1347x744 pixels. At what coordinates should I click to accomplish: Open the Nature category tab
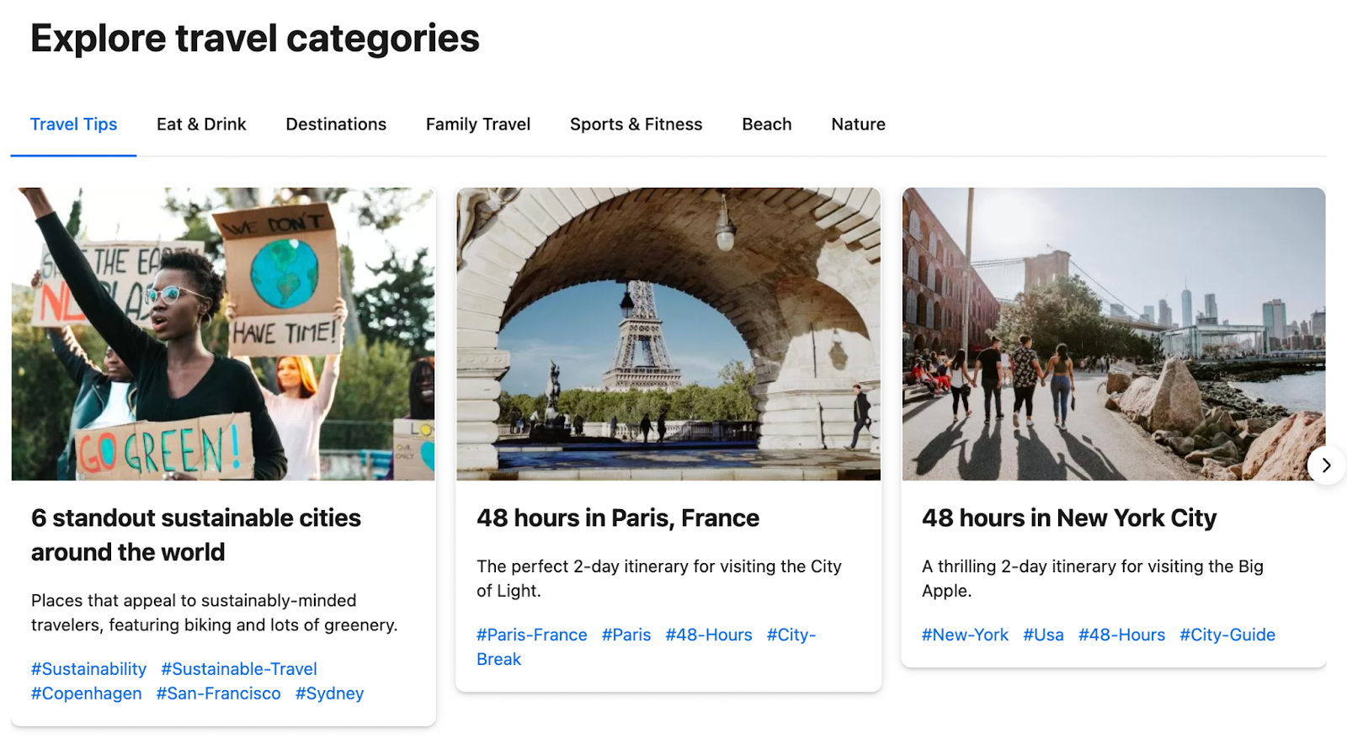point(858,124)
